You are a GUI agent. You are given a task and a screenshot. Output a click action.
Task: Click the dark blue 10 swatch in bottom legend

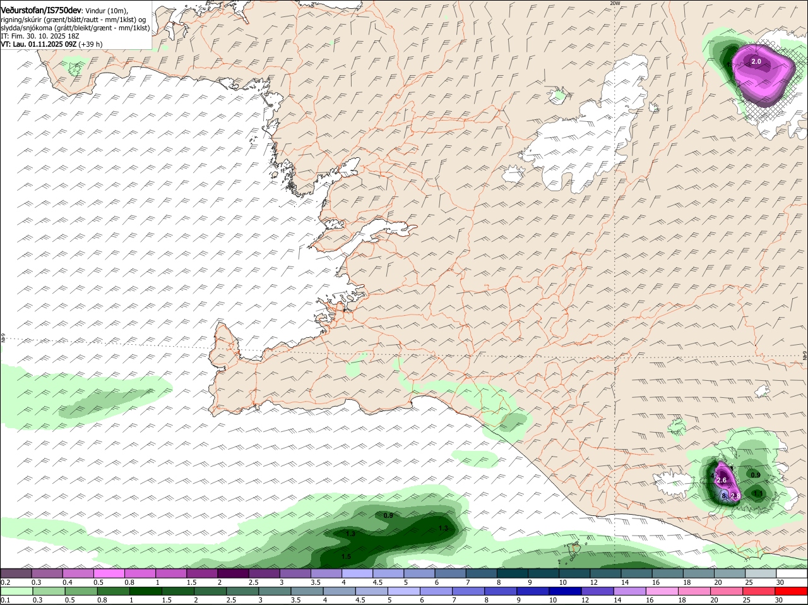[x=566, y=591]
